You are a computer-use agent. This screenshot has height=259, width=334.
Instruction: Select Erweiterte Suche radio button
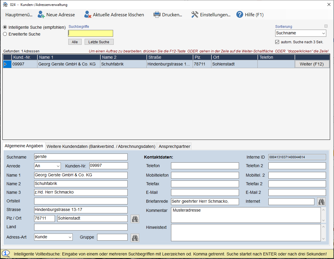5,34
